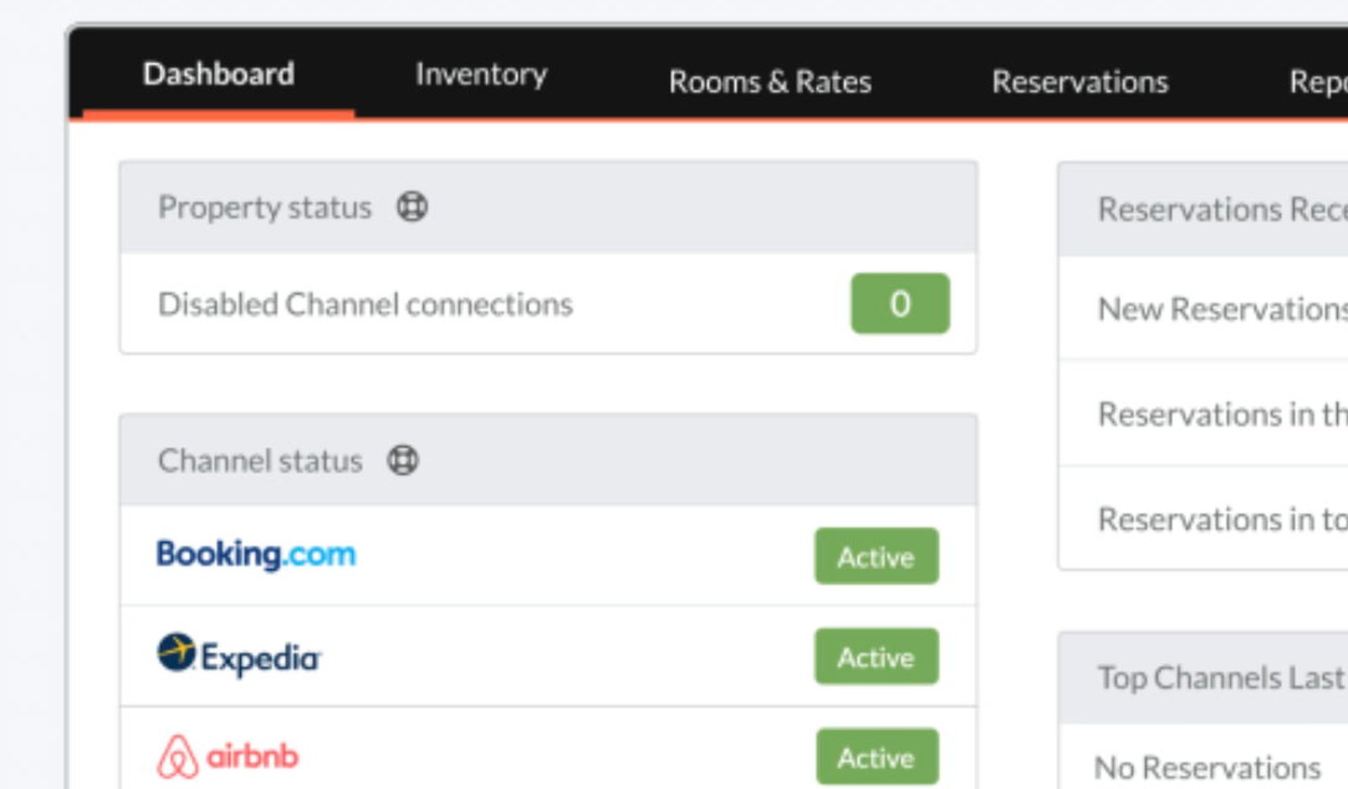Click the Active badge for Expedia
This screenshot has width=1348, height=789.
pos(876,656)
